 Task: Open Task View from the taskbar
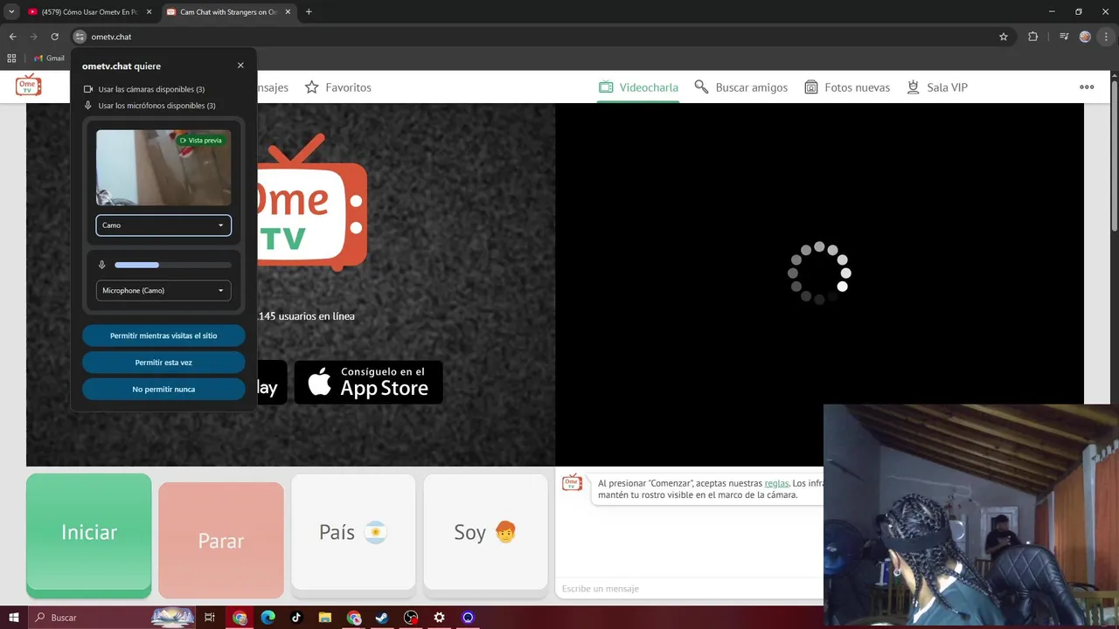[210, 618]
